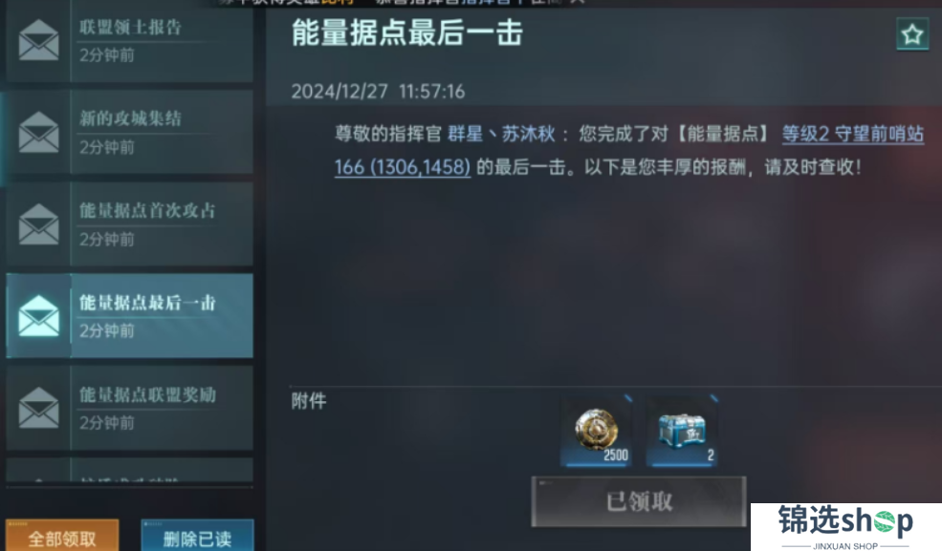Click commander name 群星丶苏沐秋
This screenshot has width=942, height=551.
click(x=501, y=134)
